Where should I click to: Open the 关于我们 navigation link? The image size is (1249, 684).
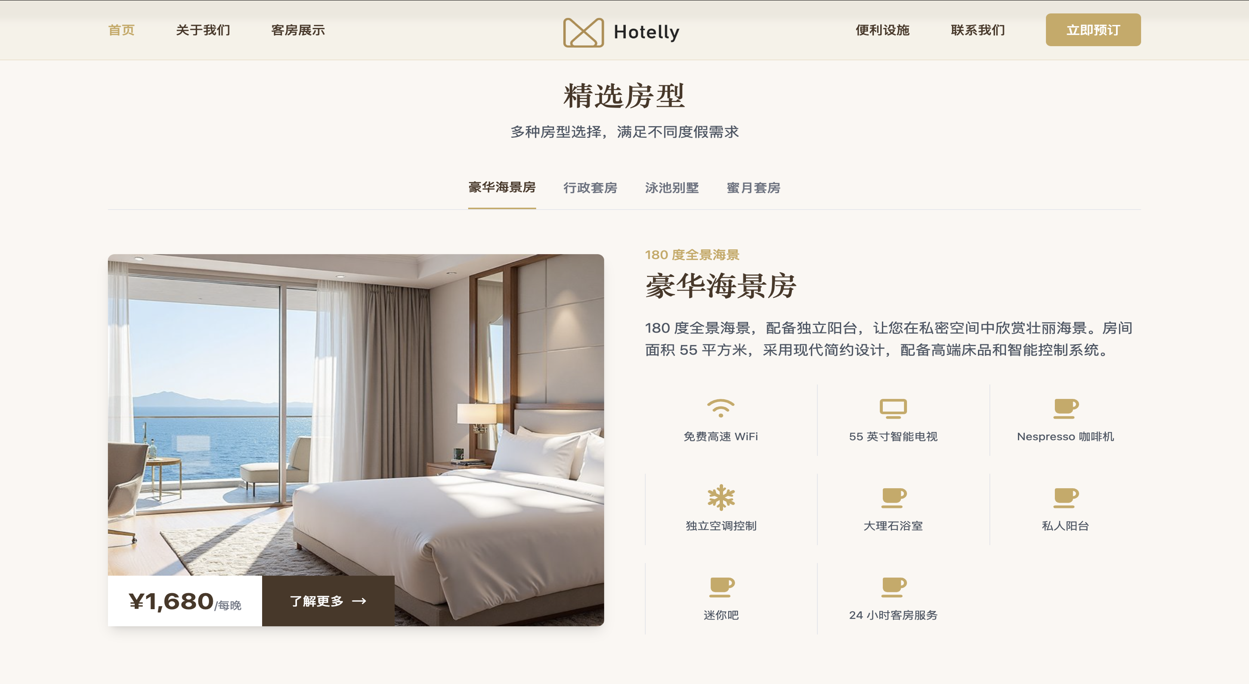203,30
